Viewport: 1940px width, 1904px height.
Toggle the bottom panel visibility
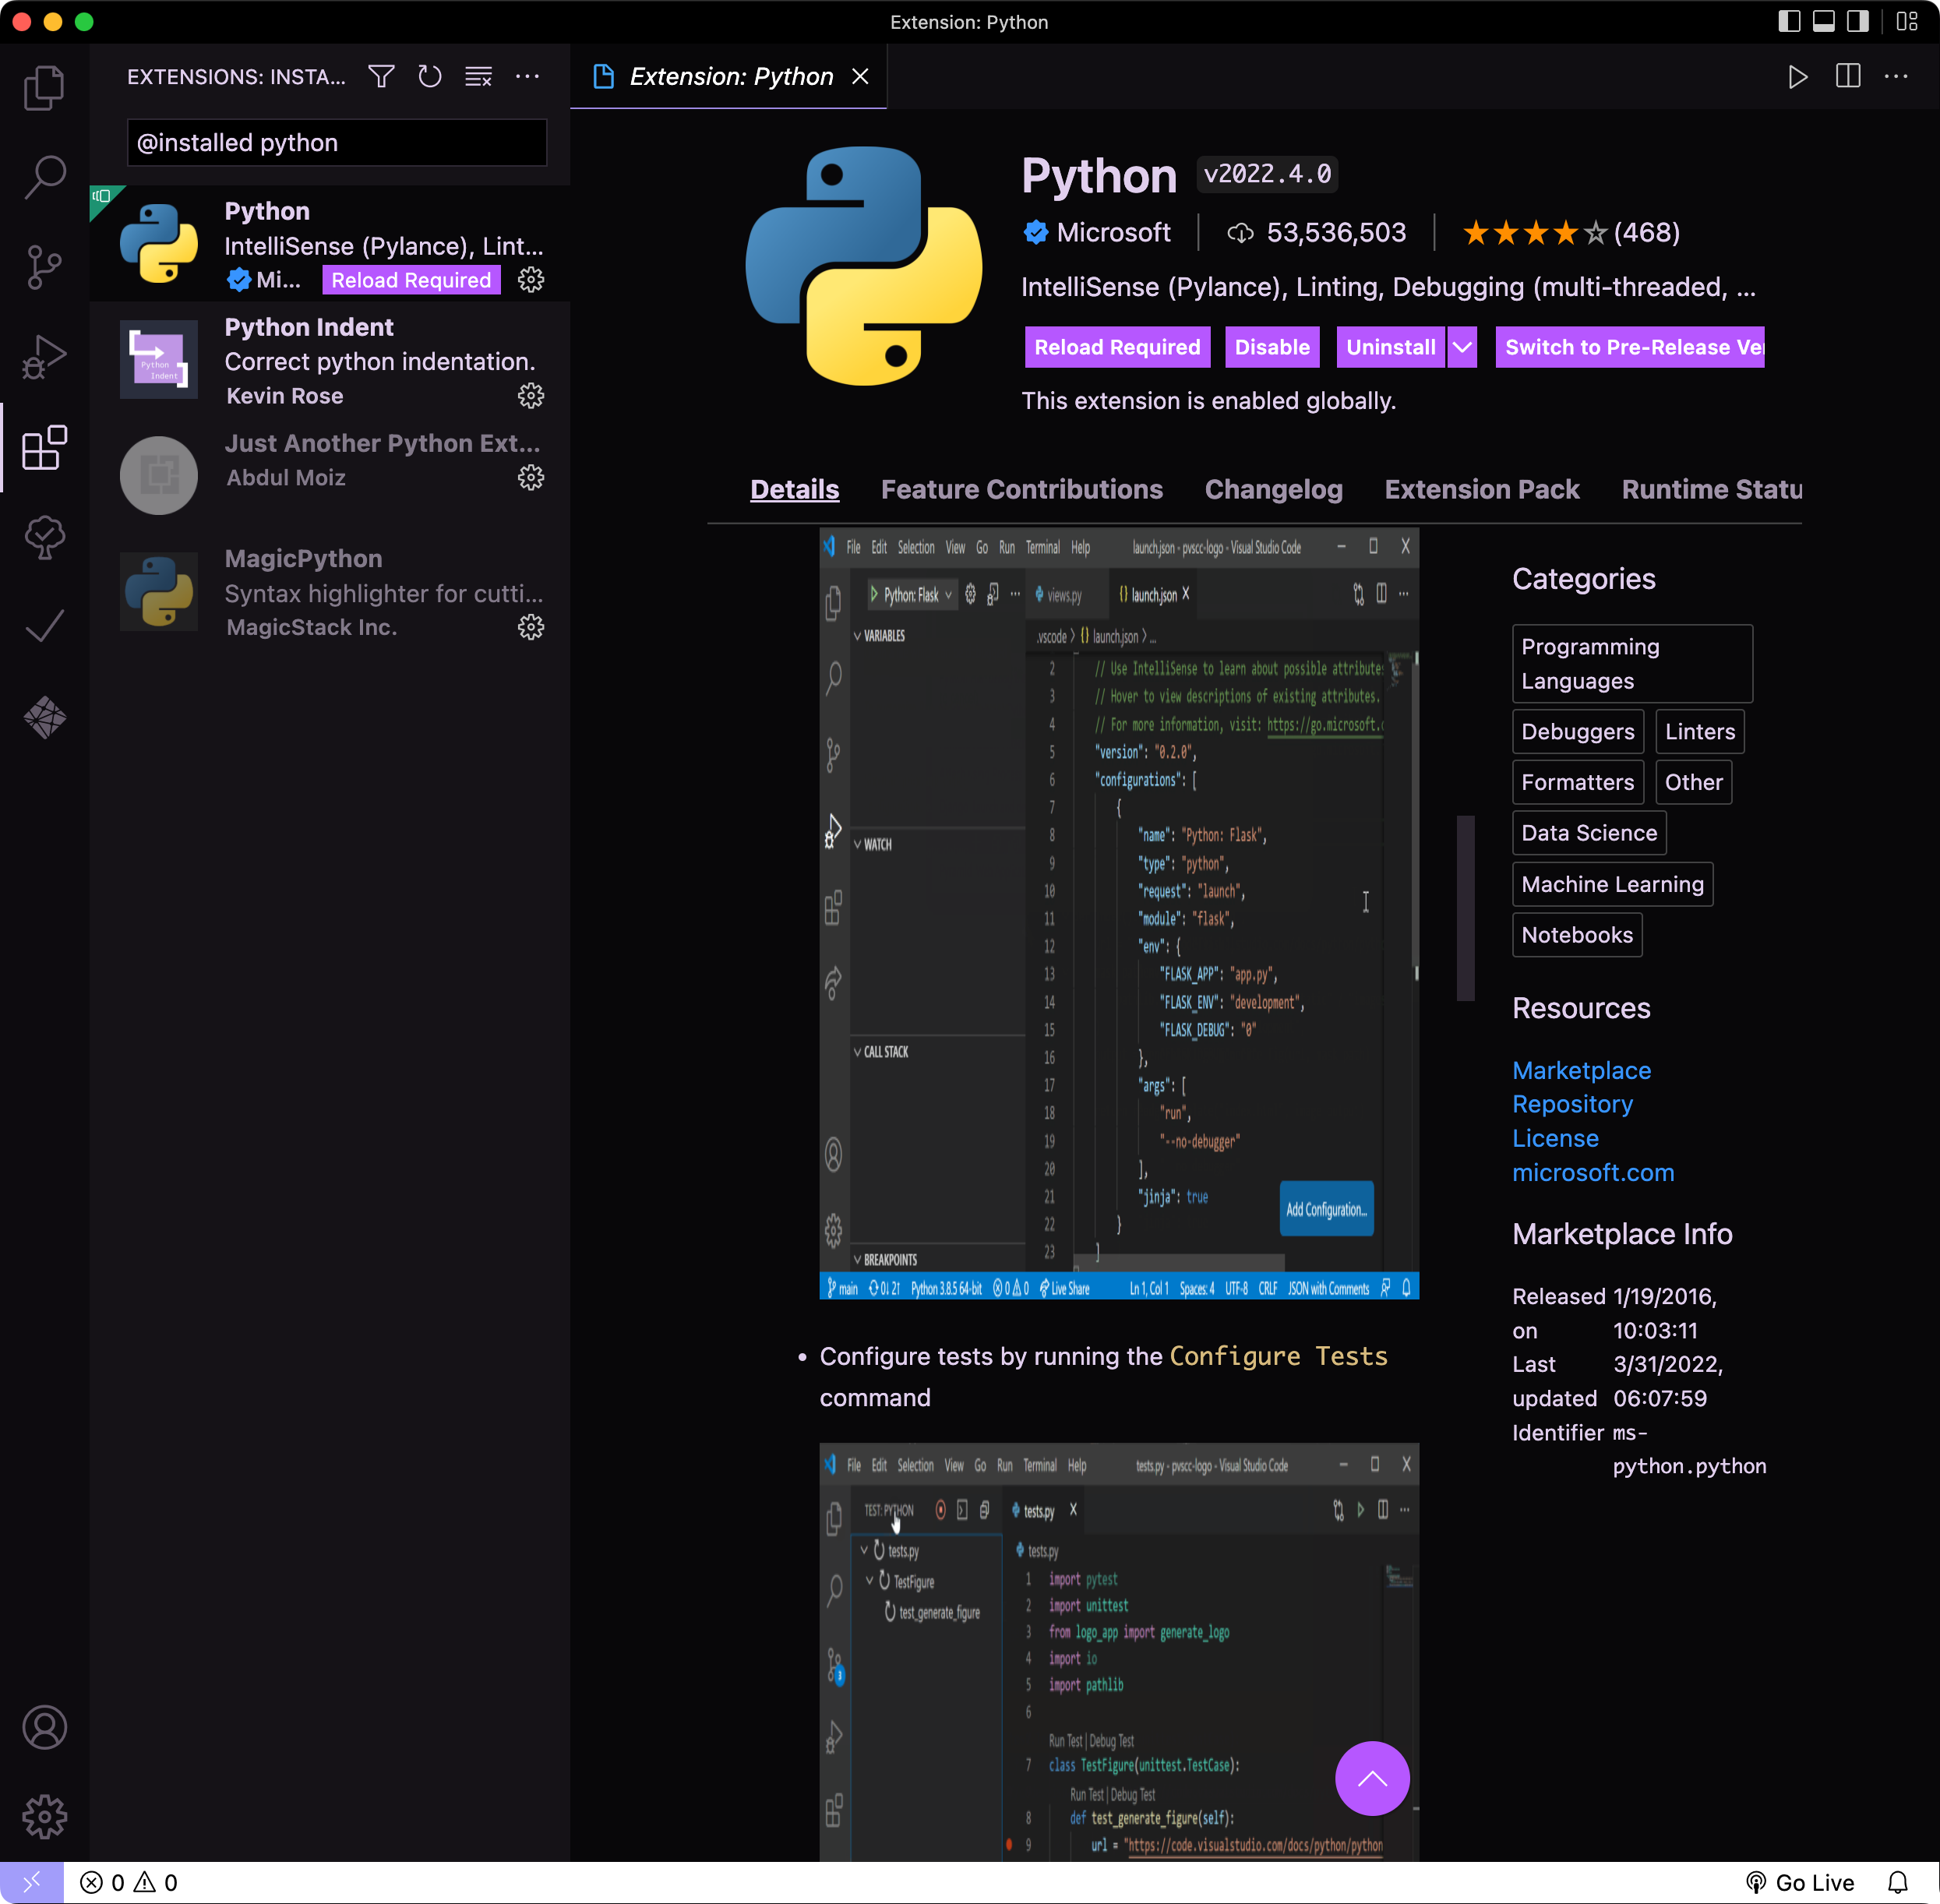(1823, 22)
